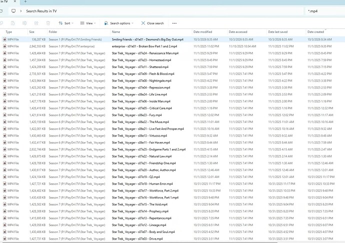Close the current TV tab

point(14,1)
